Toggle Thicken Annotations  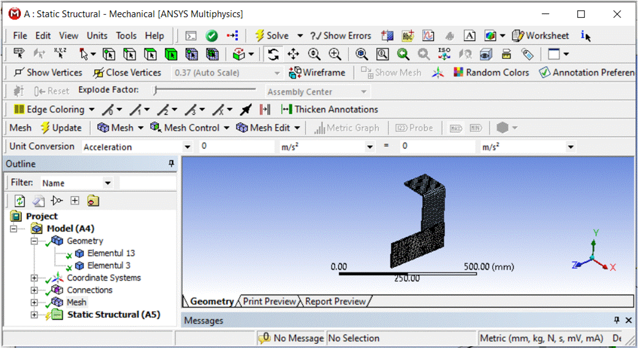330,109
